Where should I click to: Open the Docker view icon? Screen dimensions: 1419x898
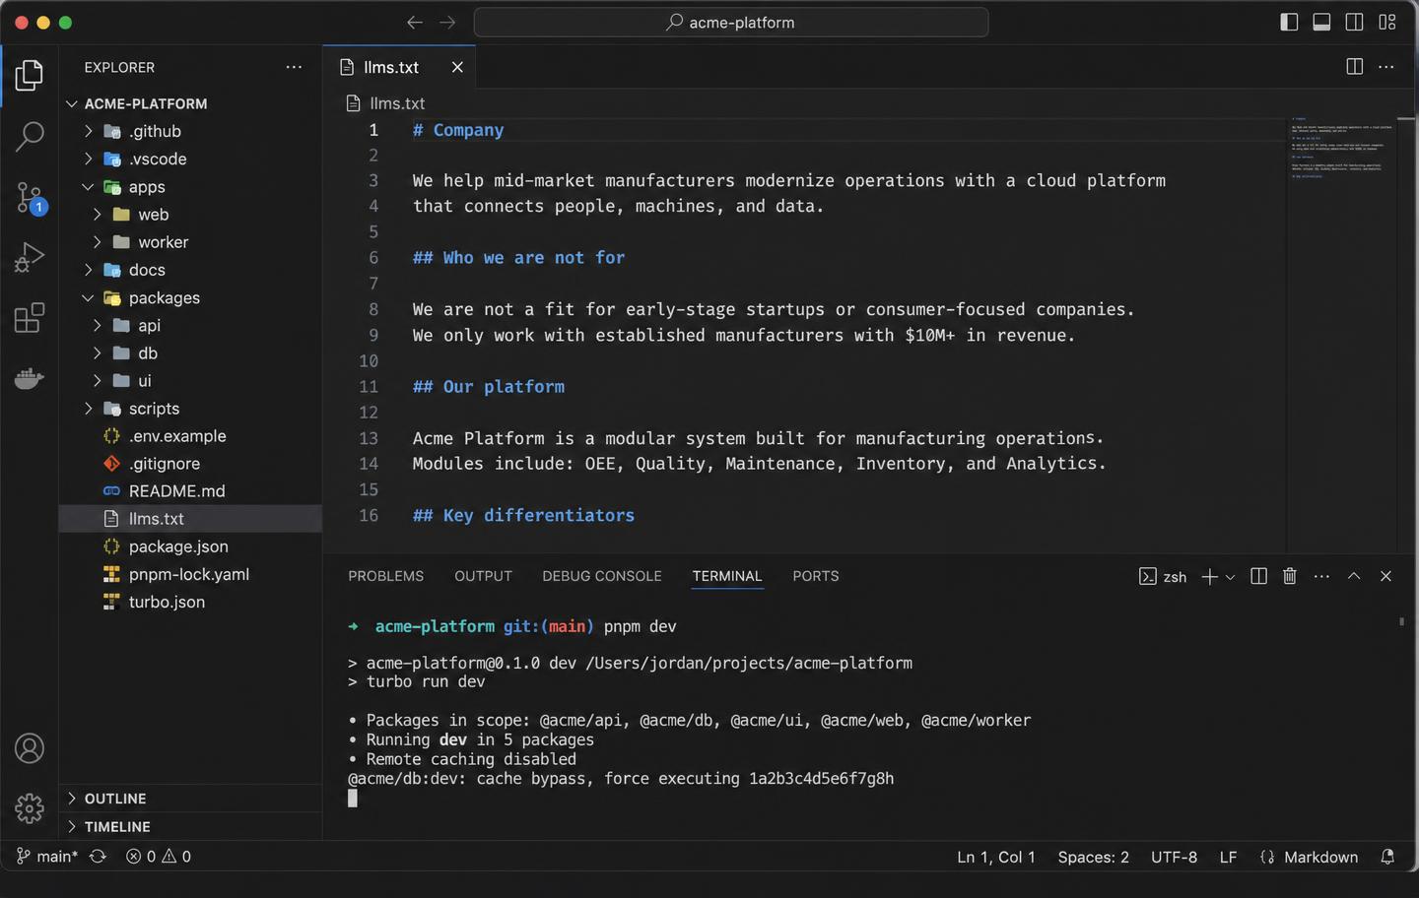(x=30, y=378)
